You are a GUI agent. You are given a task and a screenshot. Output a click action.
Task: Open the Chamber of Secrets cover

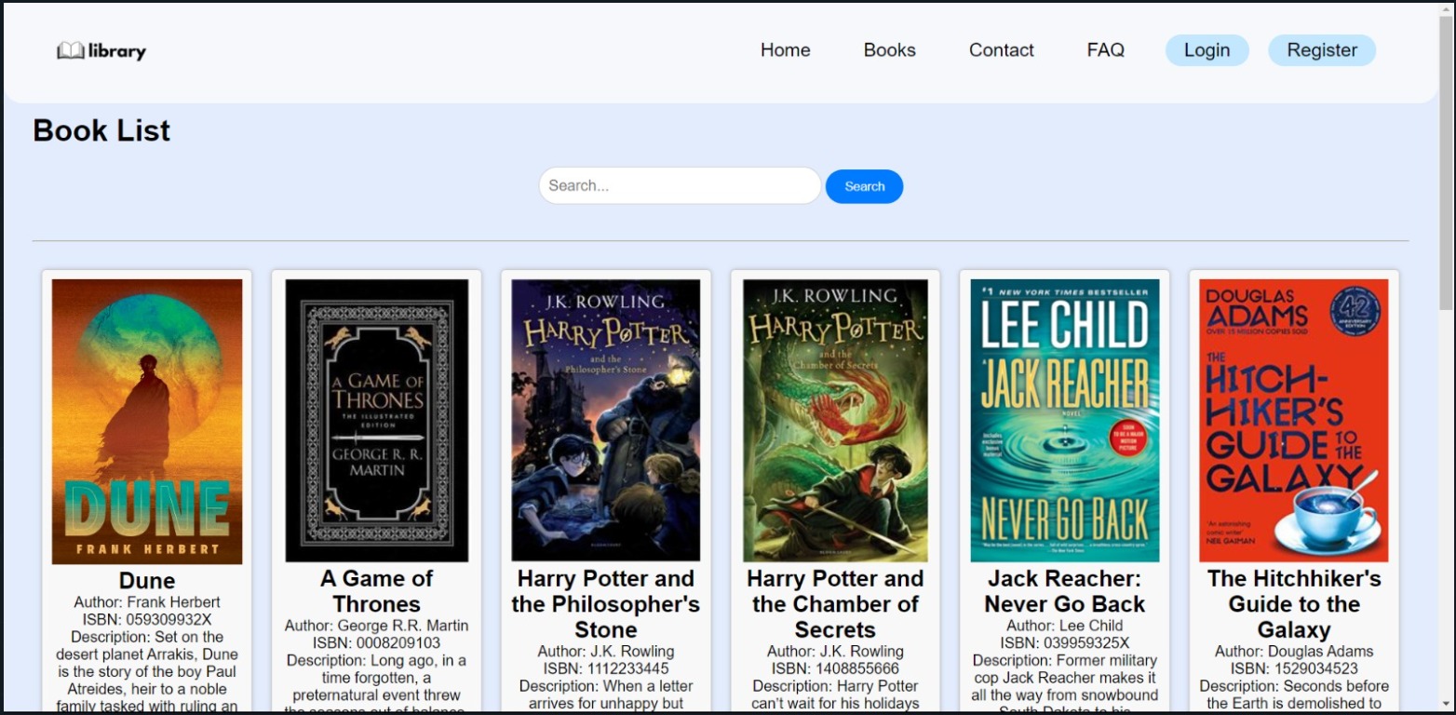(x=835, y=421)
